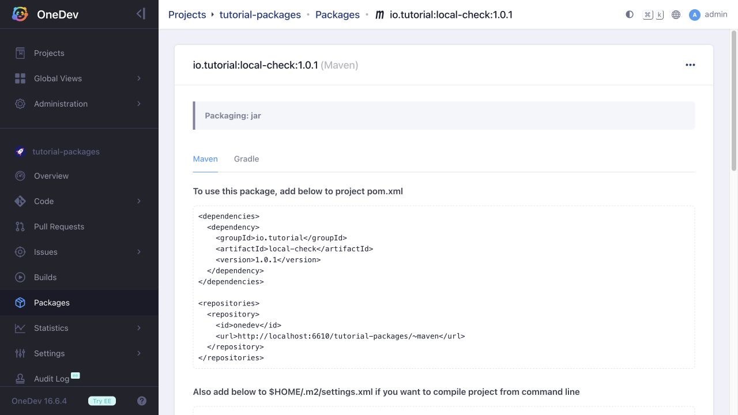Switch to the Gradle tab

246,159
